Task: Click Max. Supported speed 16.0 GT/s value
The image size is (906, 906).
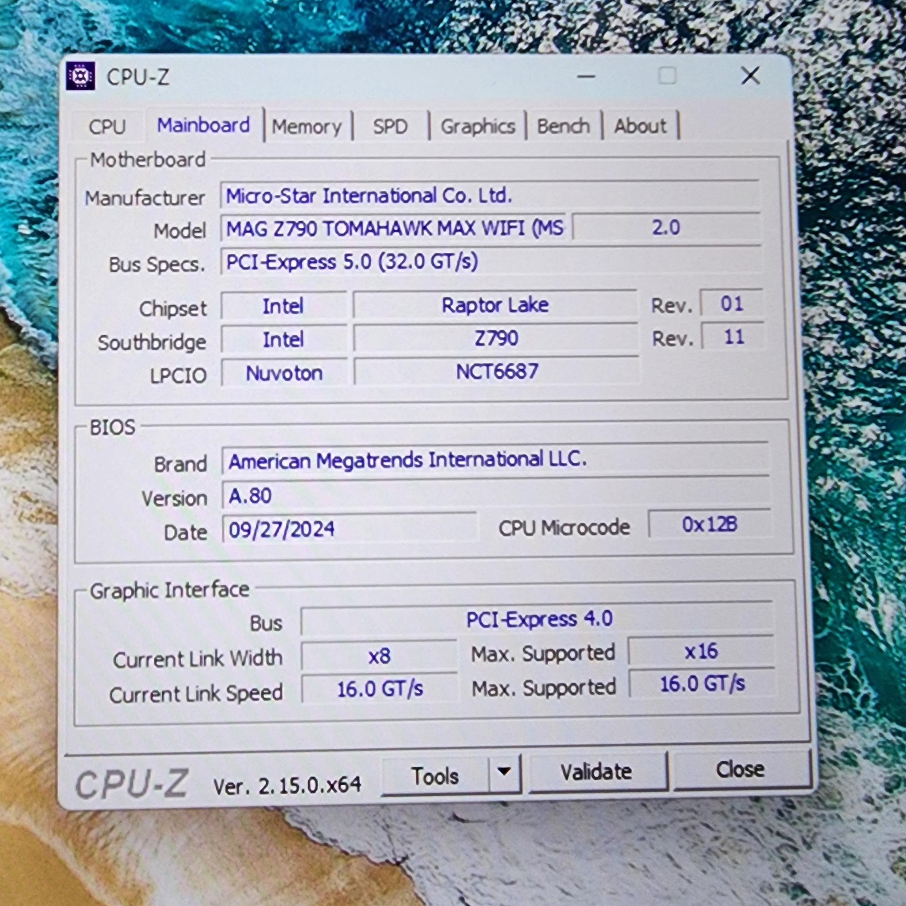Action: pos(702,684)
